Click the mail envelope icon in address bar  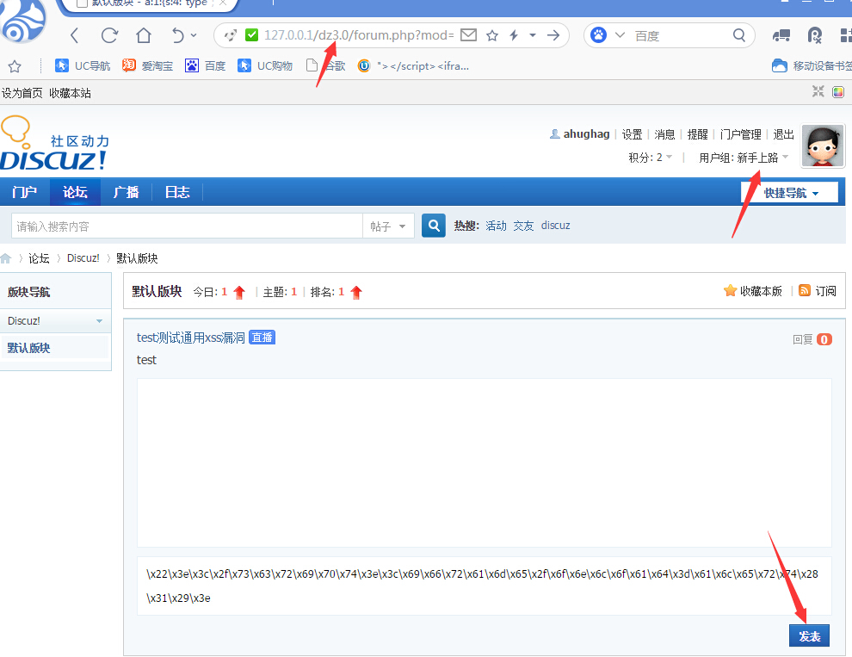(x=468, y=34)
